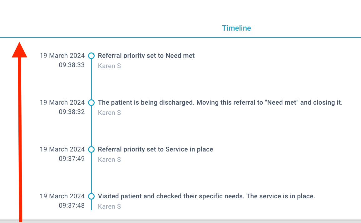Click Karen S under the discharged note
This screenshot has width=361, height=223.
[x=109, y=113]
